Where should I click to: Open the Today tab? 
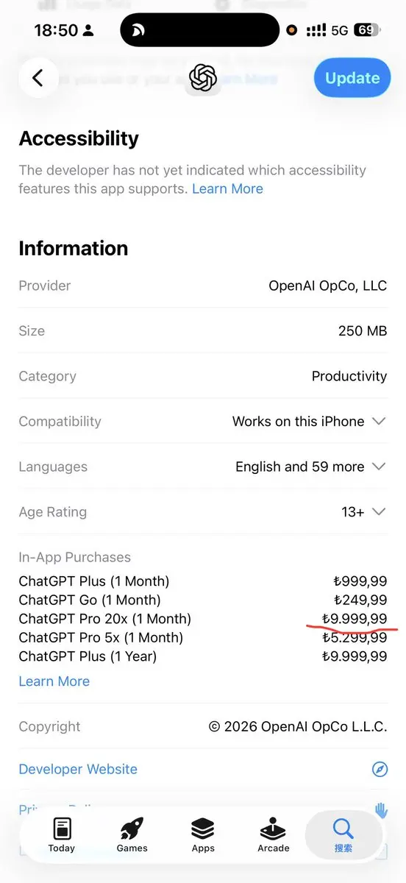click(62, 834)
